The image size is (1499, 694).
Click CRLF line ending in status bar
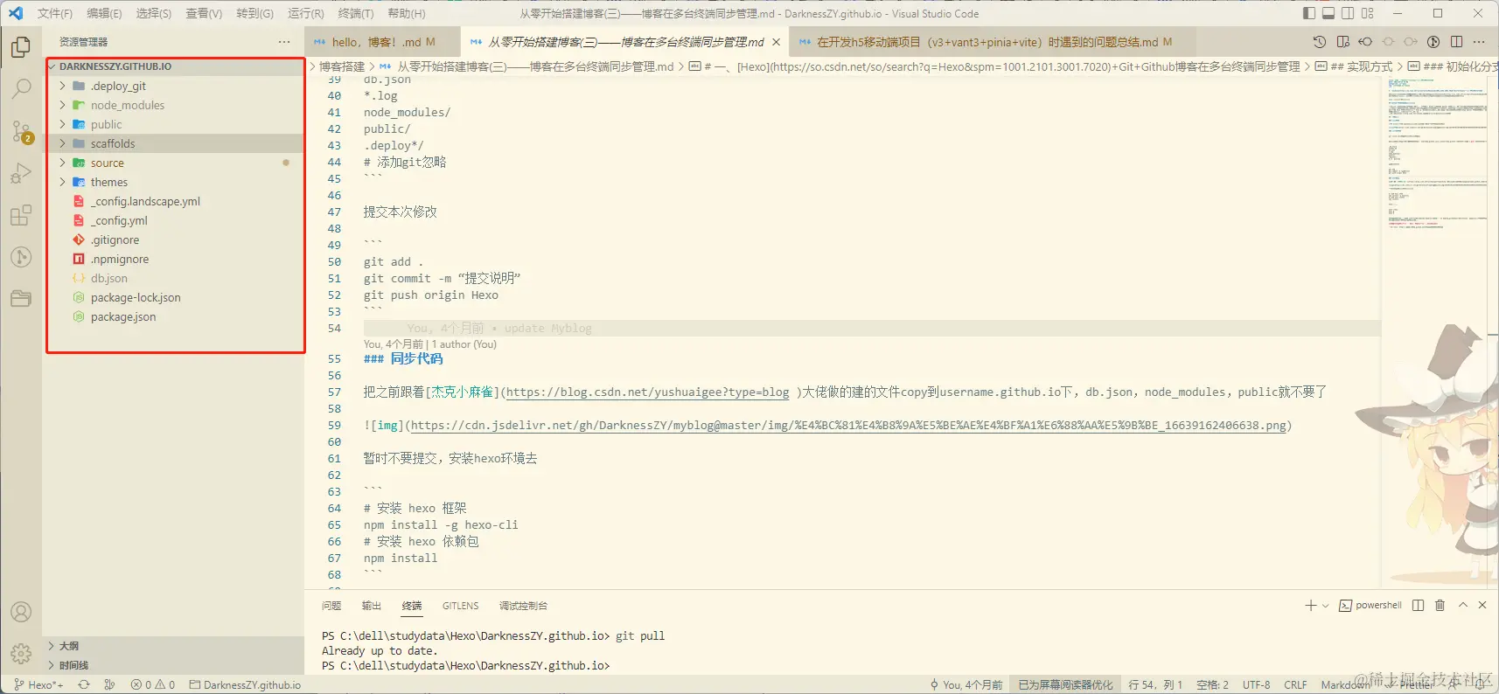(1295, 685)
